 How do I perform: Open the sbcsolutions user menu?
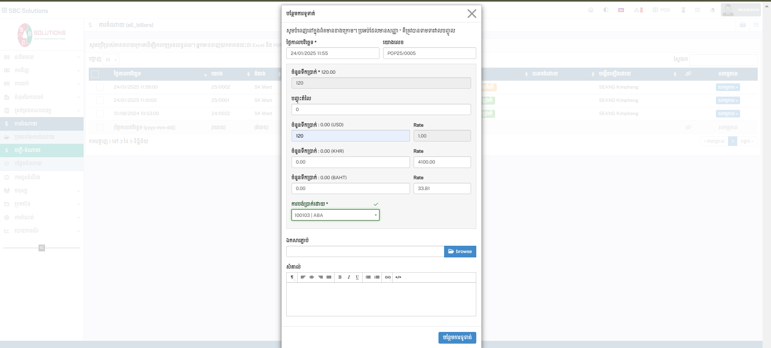pos(740,10)
